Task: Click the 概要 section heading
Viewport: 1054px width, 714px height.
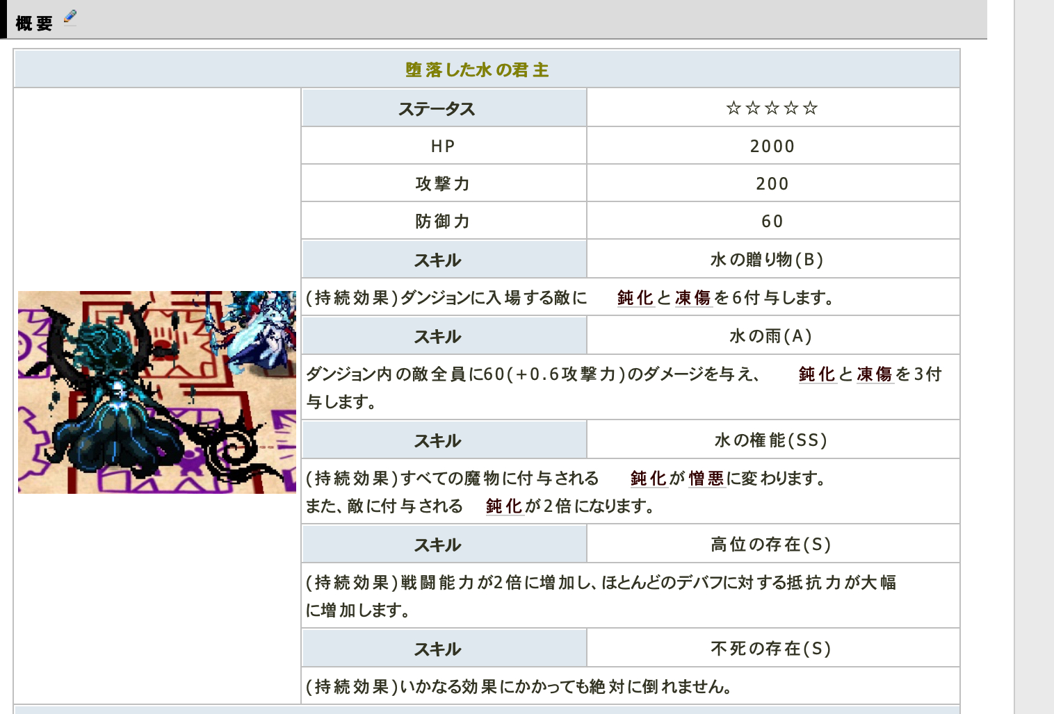Action: point(34,24)
